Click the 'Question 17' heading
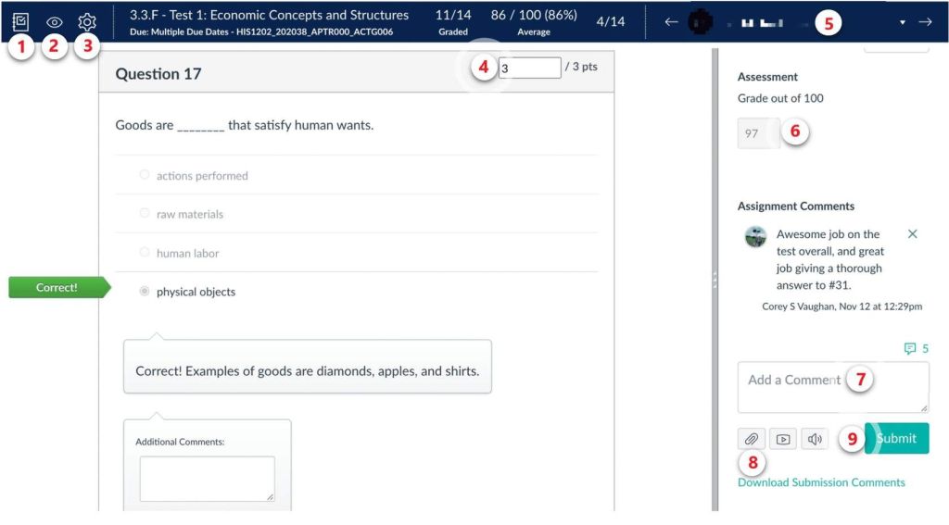The width and height of the screenshot is (949, 525). click(x=158, y=74)
